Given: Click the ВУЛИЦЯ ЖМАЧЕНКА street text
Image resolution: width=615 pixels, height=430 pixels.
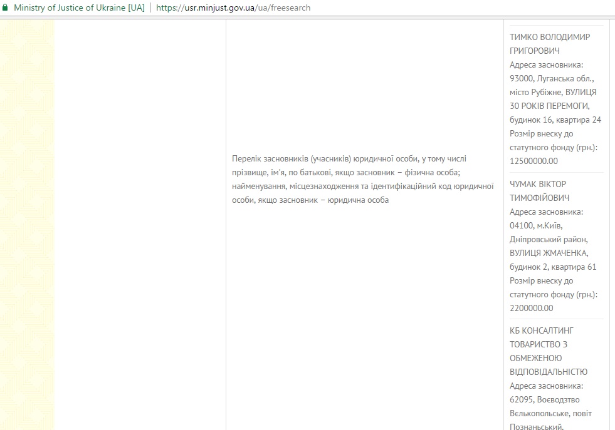Looking at the screenshot, I should click(549, 253).
